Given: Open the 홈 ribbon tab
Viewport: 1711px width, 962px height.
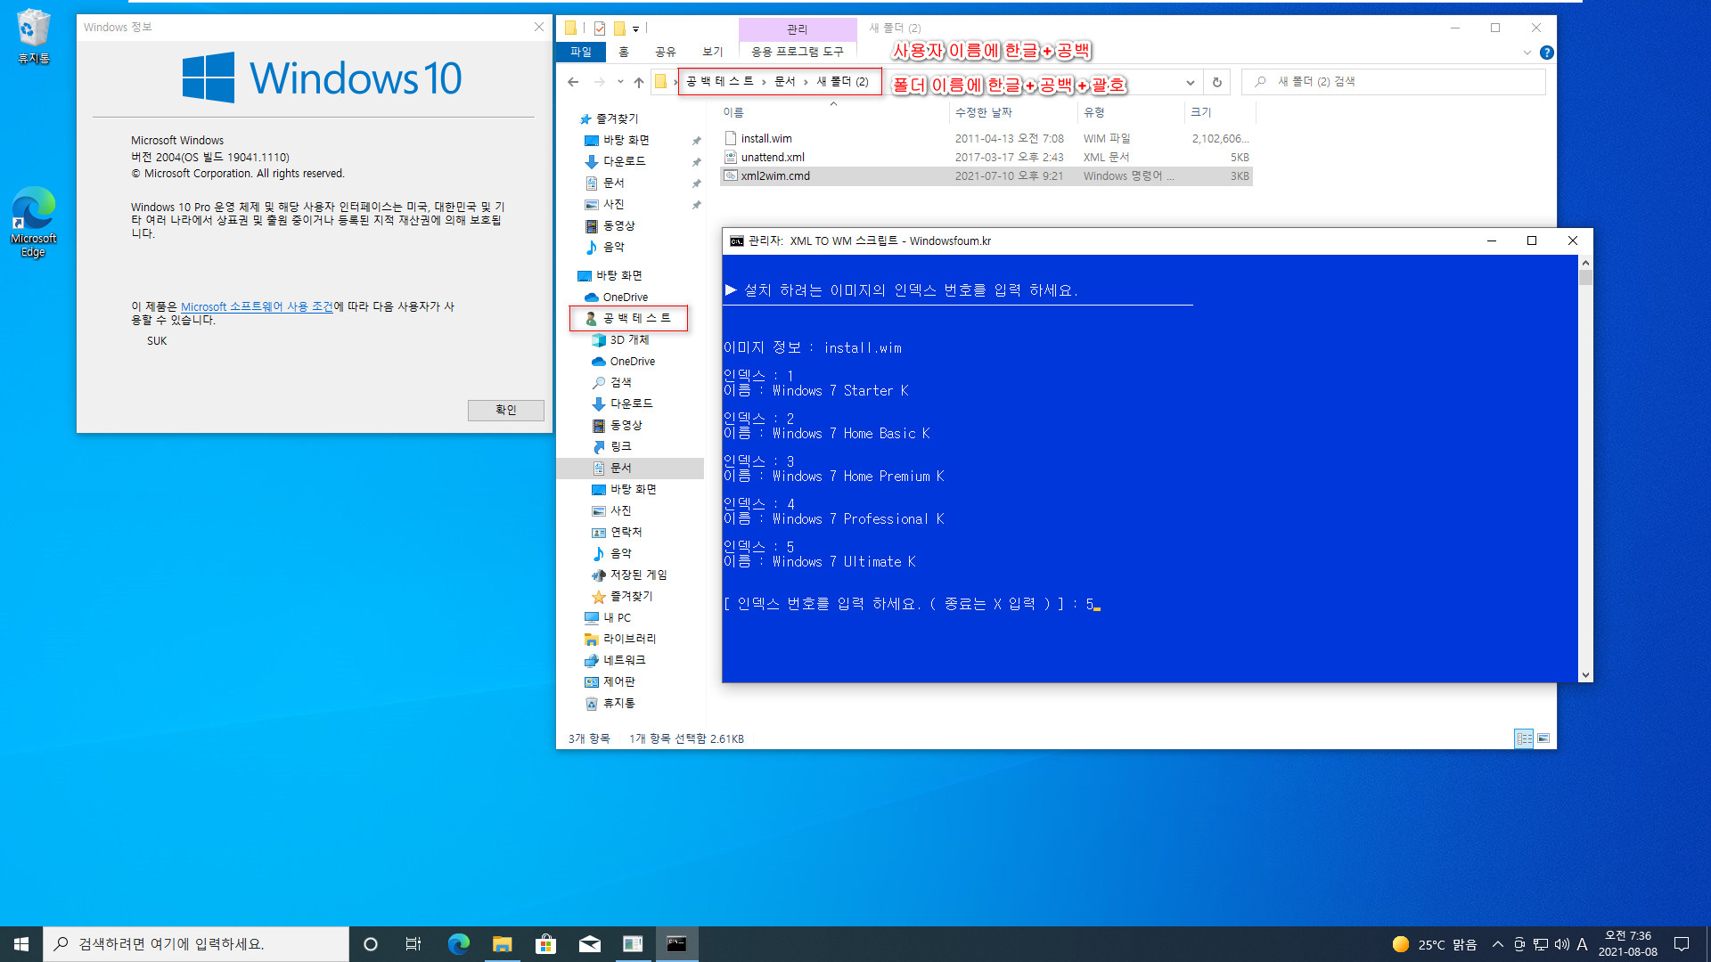Looking at the screenshot, I should 624,52.
